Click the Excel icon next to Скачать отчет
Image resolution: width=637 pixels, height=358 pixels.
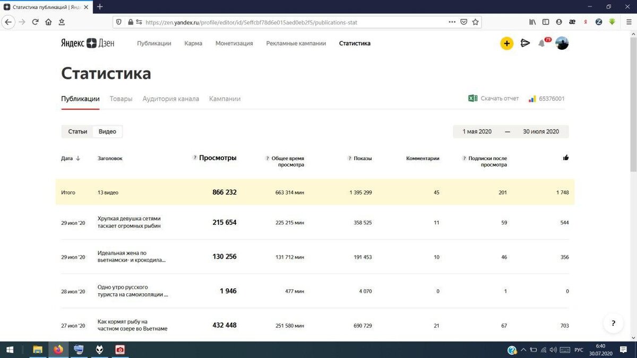[472, 99]
